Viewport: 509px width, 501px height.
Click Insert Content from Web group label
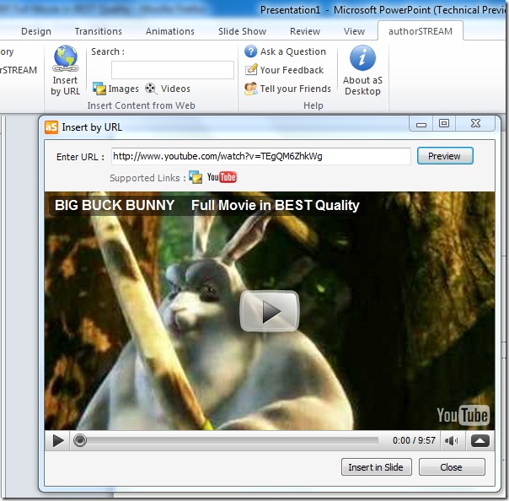pyautogui.click(x=142, y=105)
